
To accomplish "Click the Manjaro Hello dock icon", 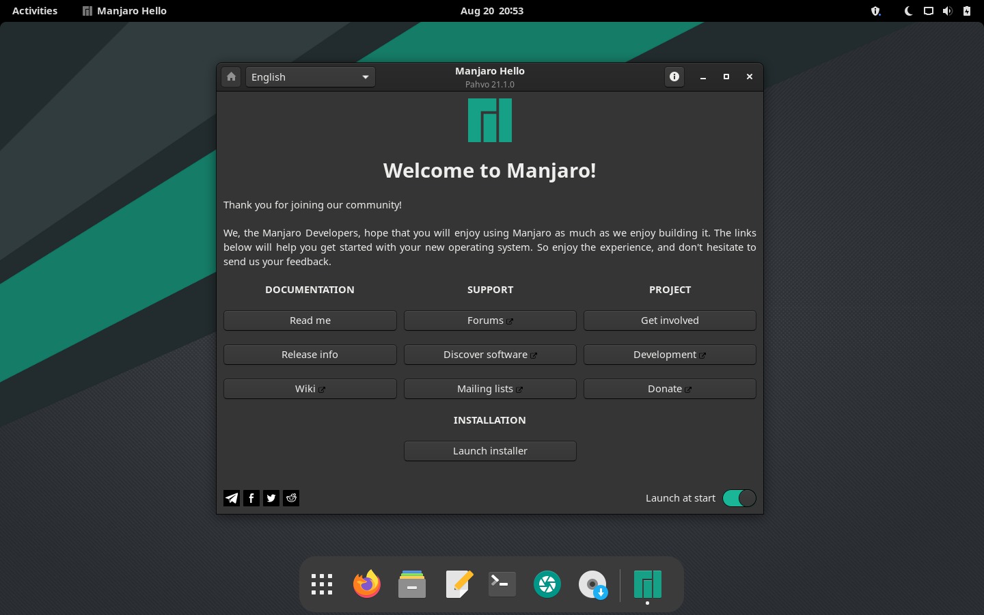I will 648,584.
